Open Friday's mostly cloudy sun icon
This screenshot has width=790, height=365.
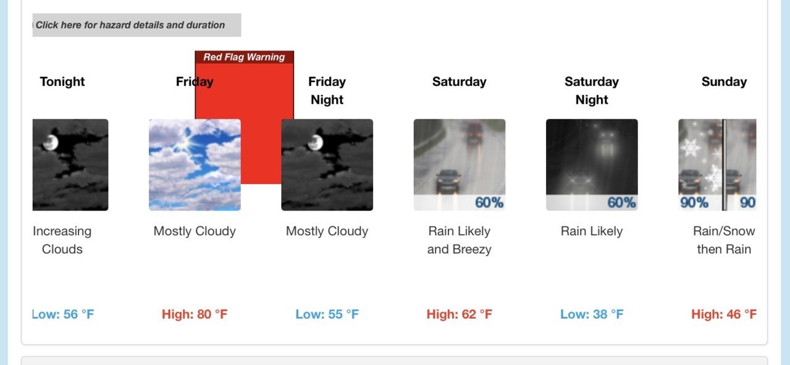point(195,165)
